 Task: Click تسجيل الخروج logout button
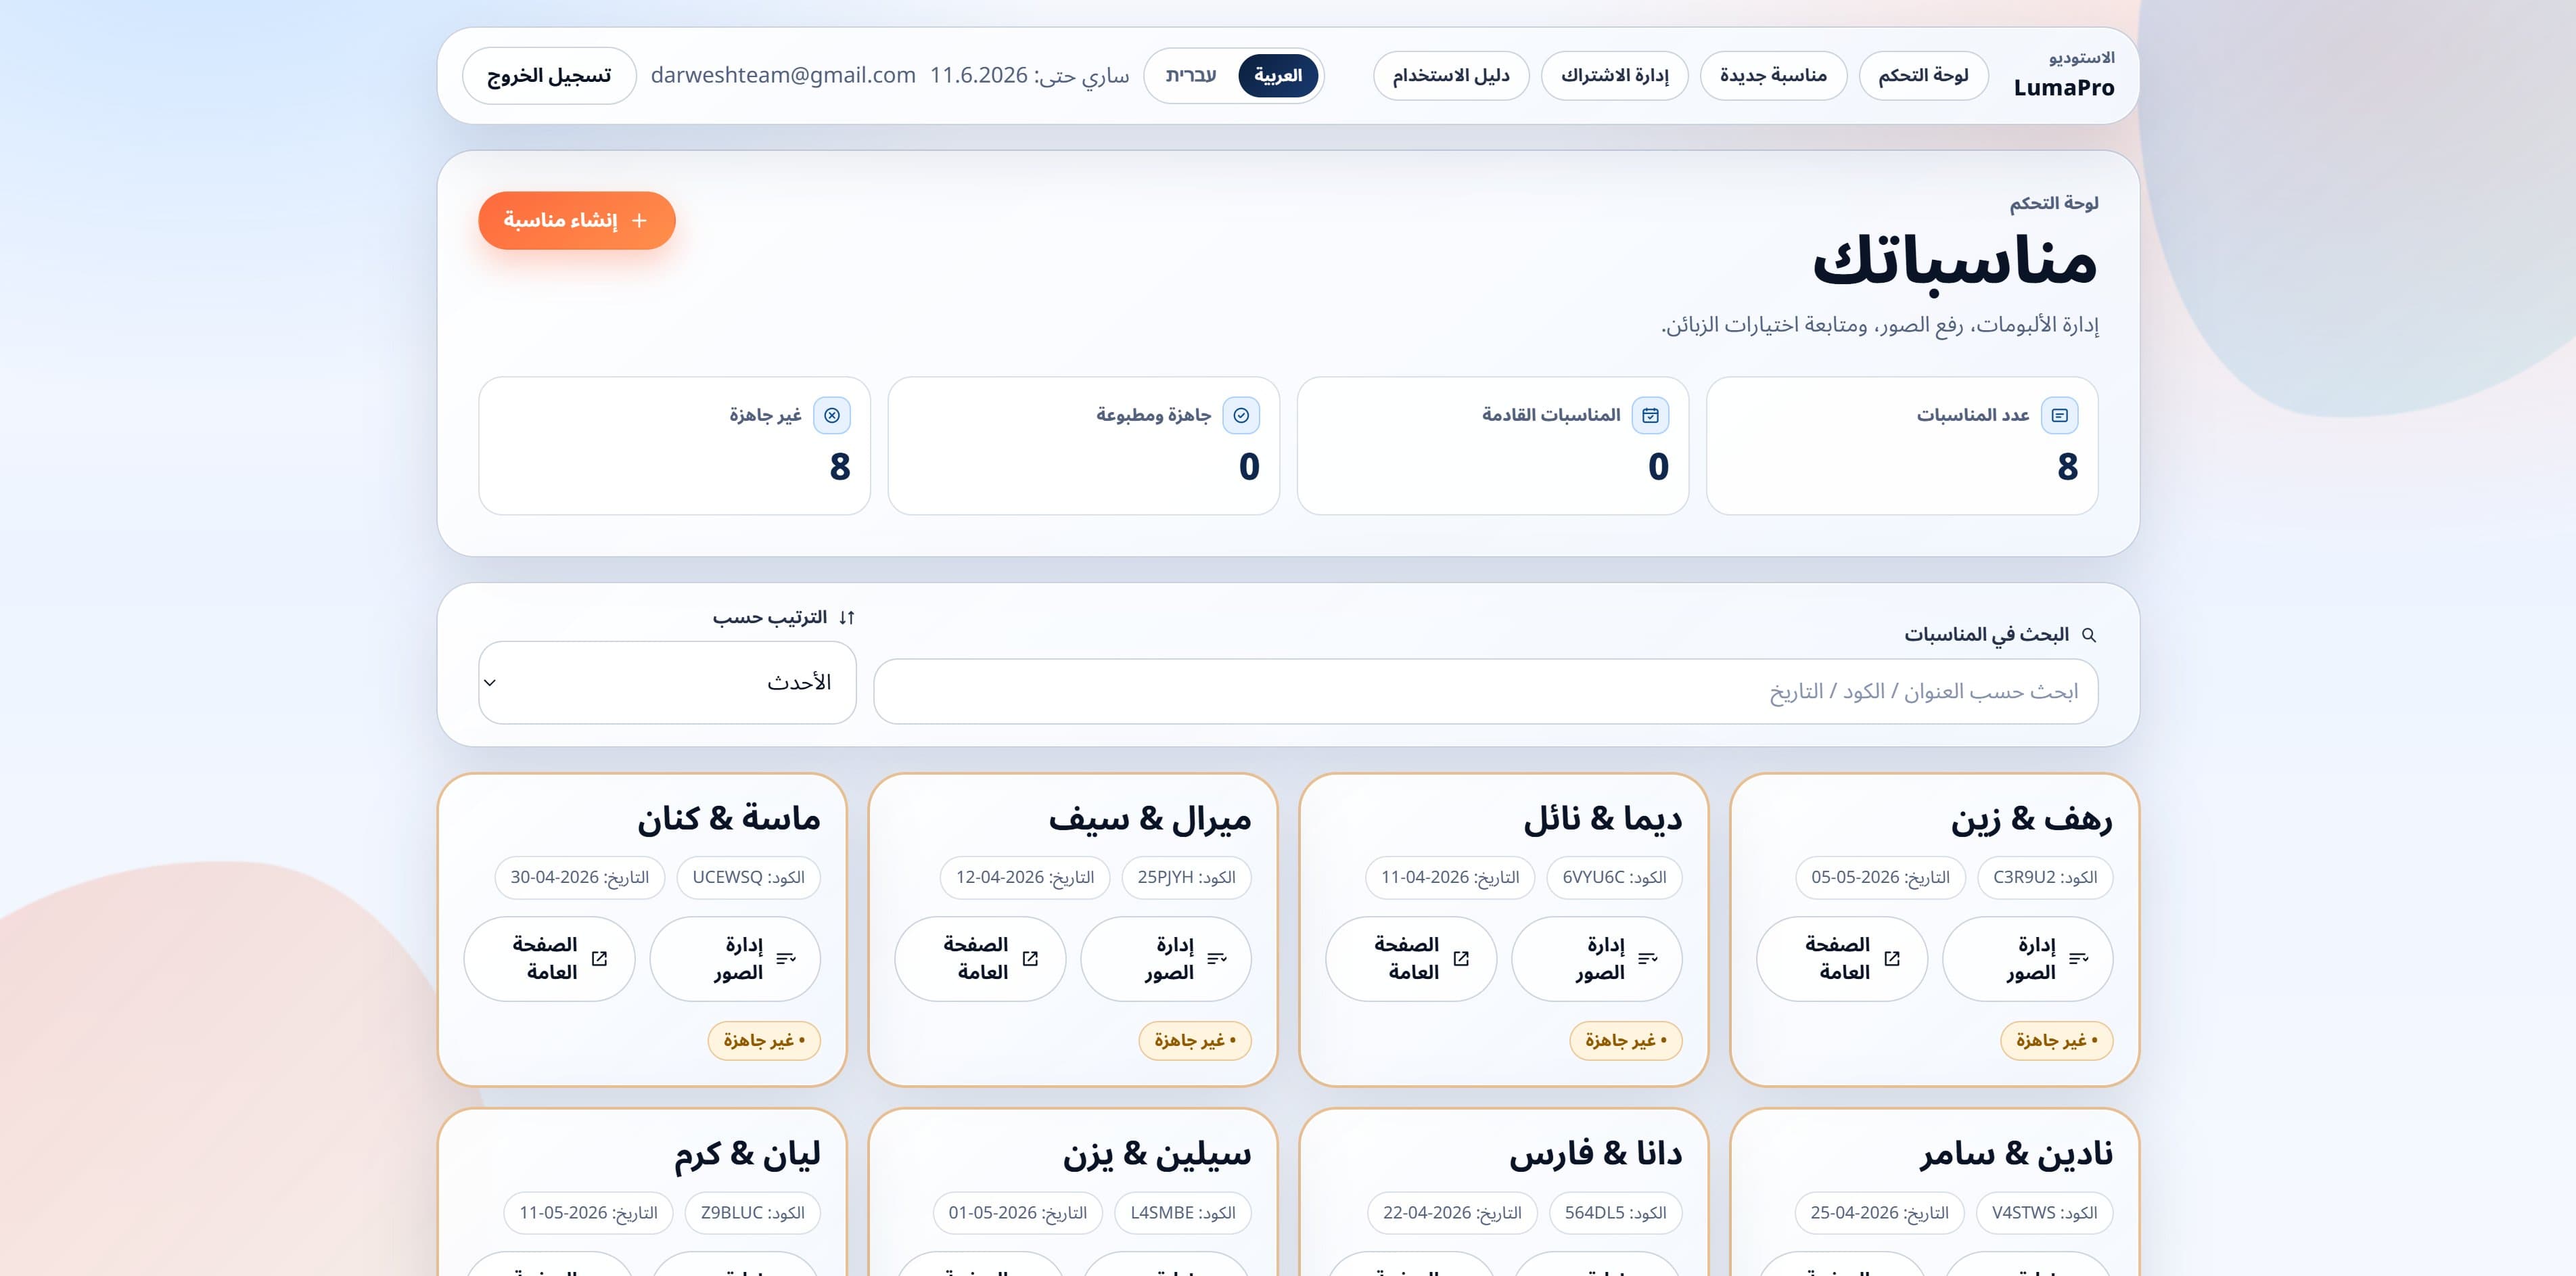pos(549,76)
